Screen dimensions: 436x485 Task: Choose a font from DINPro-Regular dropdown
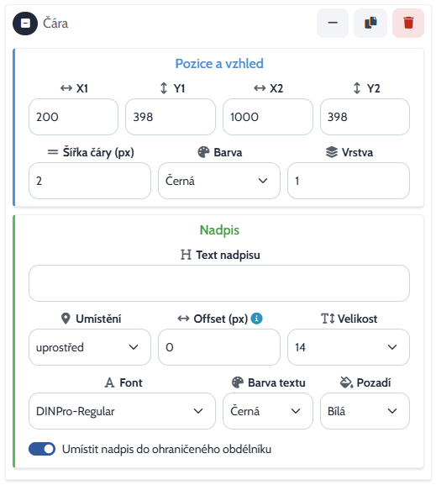(x=122, y=411)
